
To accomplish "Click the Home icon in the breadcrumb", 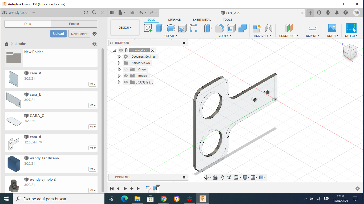I will tap(7, 44).
